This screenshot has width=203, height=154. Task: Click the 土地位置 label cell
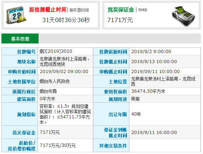click(111, 81)
